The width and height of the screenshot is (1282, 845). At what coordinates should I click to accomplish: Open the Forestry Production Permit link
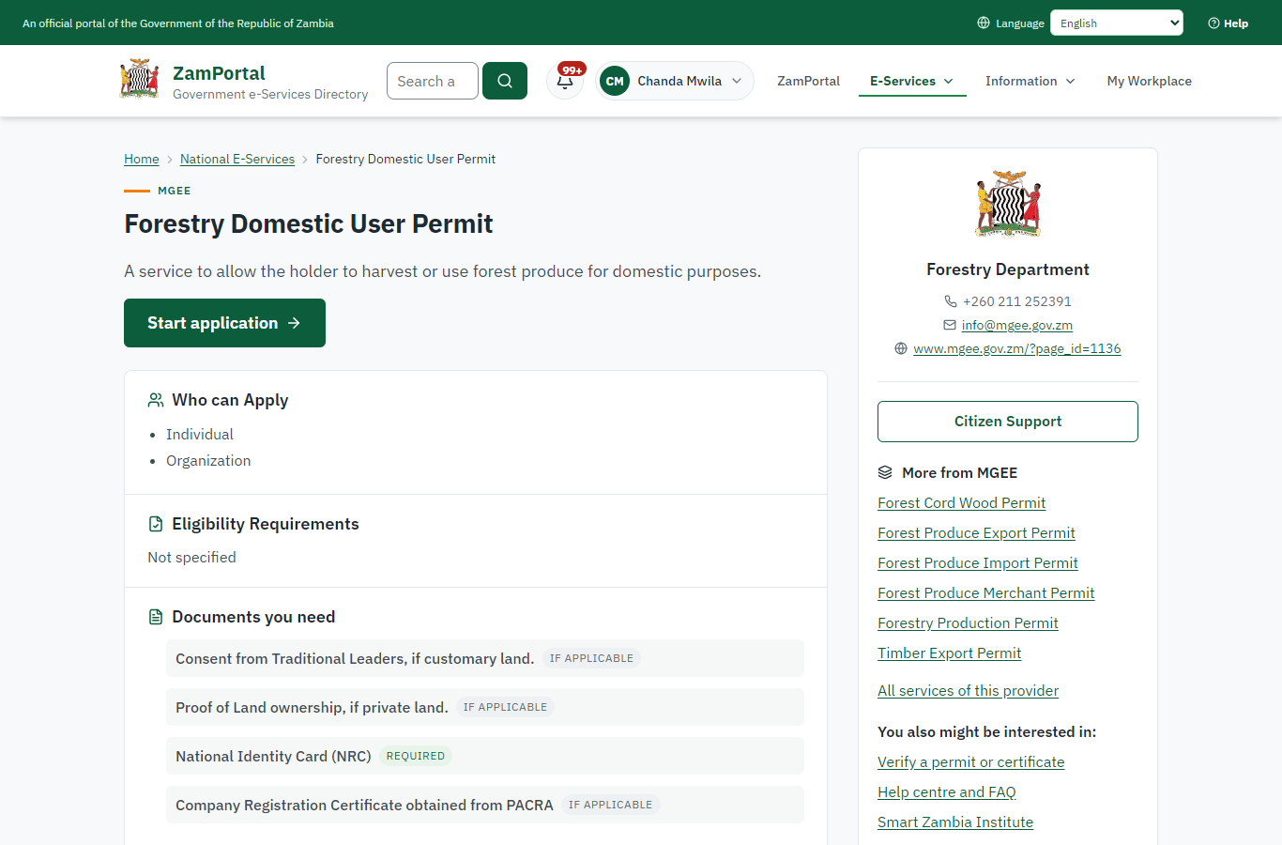click(x=968, y=623)
